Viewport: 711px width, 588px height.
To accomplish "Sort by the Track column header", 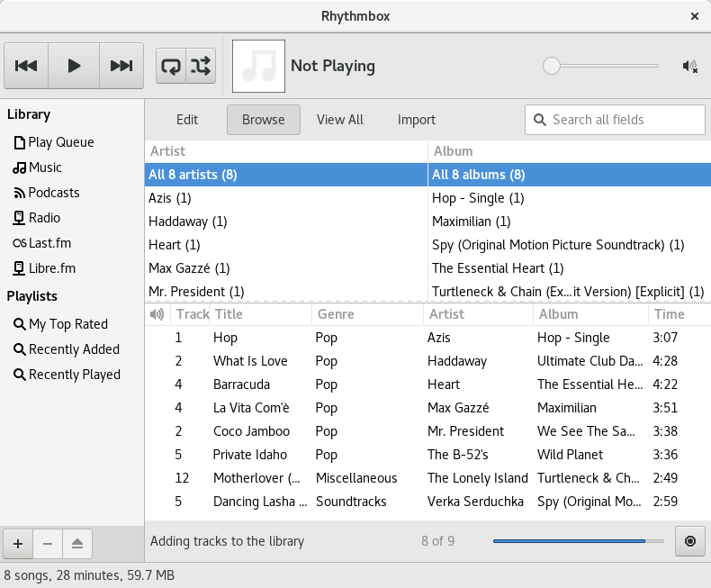I will 190,314.
